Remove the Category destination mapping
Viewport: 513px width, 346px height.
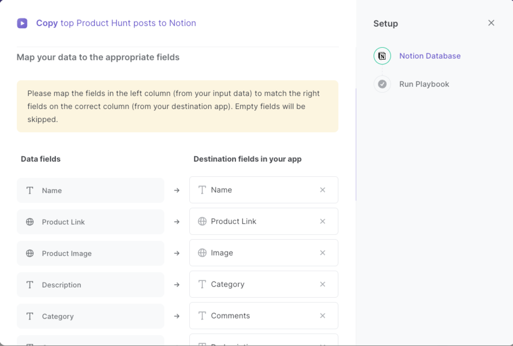point(323,284)
